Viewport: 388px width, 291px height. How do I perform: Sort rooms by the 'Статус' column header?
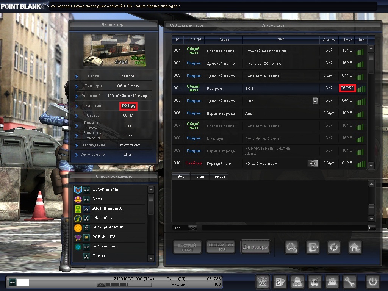tap(329, 39)
